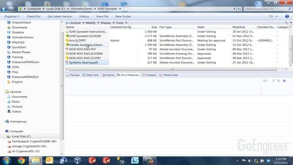Open the Outlook taskbar icon

pos(49,161)
